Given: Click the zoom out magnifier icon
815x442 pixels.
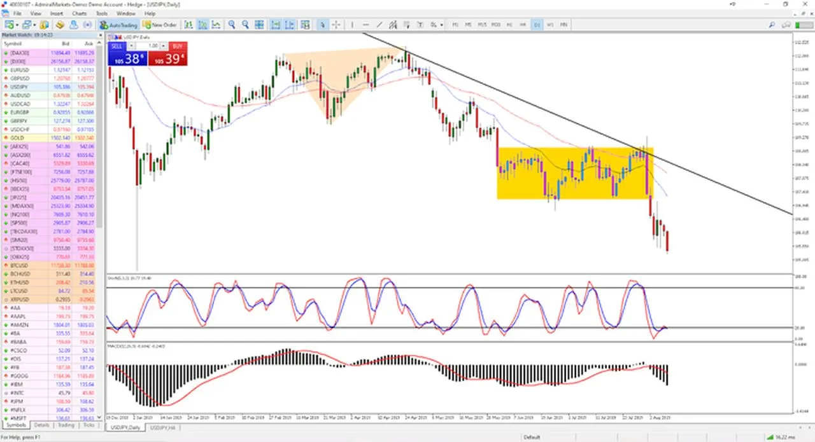Looking at the screenshot, I should pyautogui.click(x=245, y=25).
